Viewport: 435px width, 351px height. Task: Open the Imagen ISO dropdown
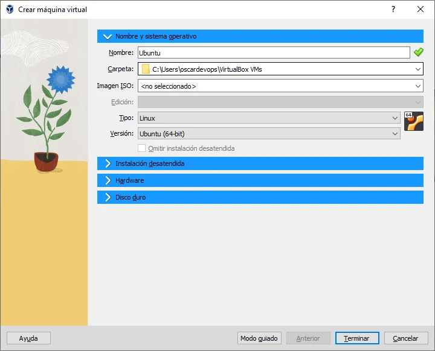[x=280, y=86]
